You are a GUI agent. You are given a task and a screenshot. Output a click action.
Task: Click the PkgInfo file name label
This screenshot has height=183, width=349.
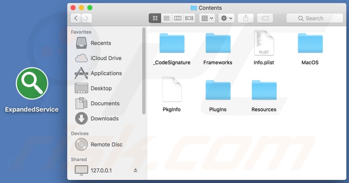[x=171, y=110]
